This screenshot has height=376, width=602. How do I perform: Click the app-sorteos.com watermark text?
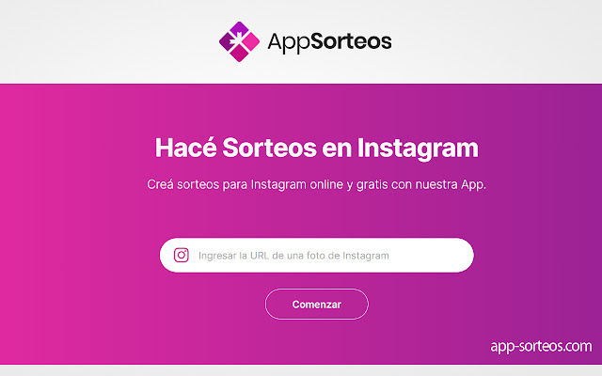pos(541,346)
